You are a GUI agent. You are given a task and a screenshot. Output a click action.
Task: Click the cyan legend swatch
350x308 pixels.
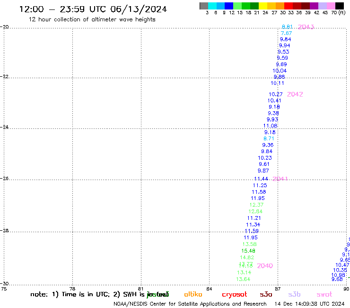pyautogui.click(x=212, y=6)
